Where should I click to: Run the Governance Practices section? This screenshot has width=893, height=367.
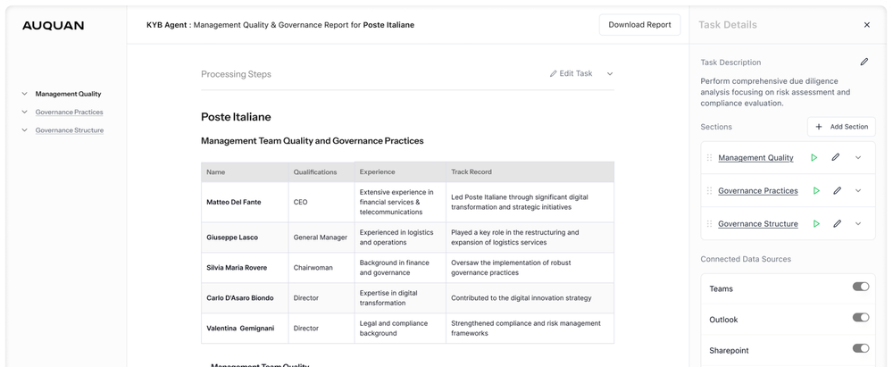tap(816, 190)
